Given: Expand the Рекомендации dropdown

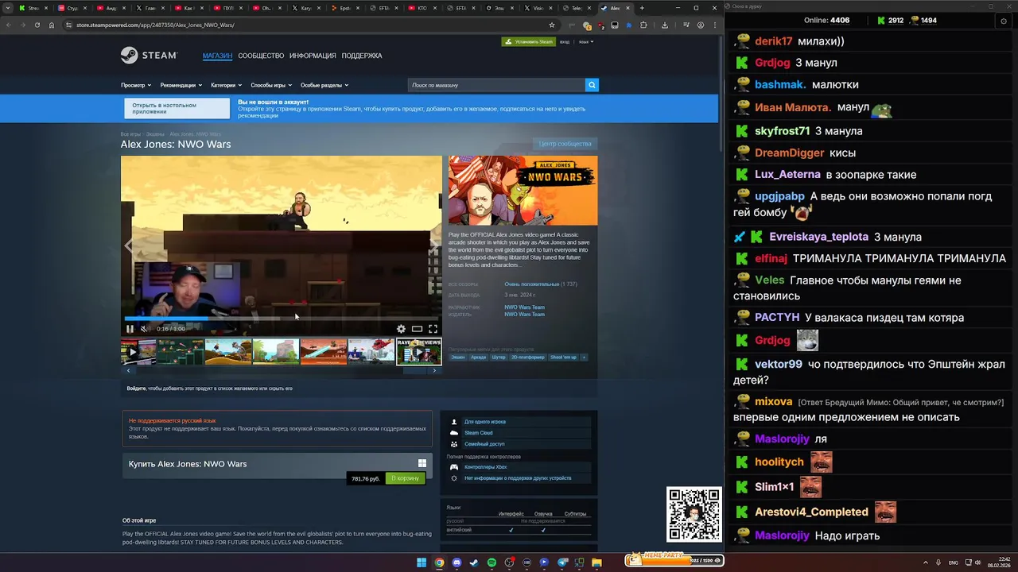Looking at the screenshot, I should 181,85.
